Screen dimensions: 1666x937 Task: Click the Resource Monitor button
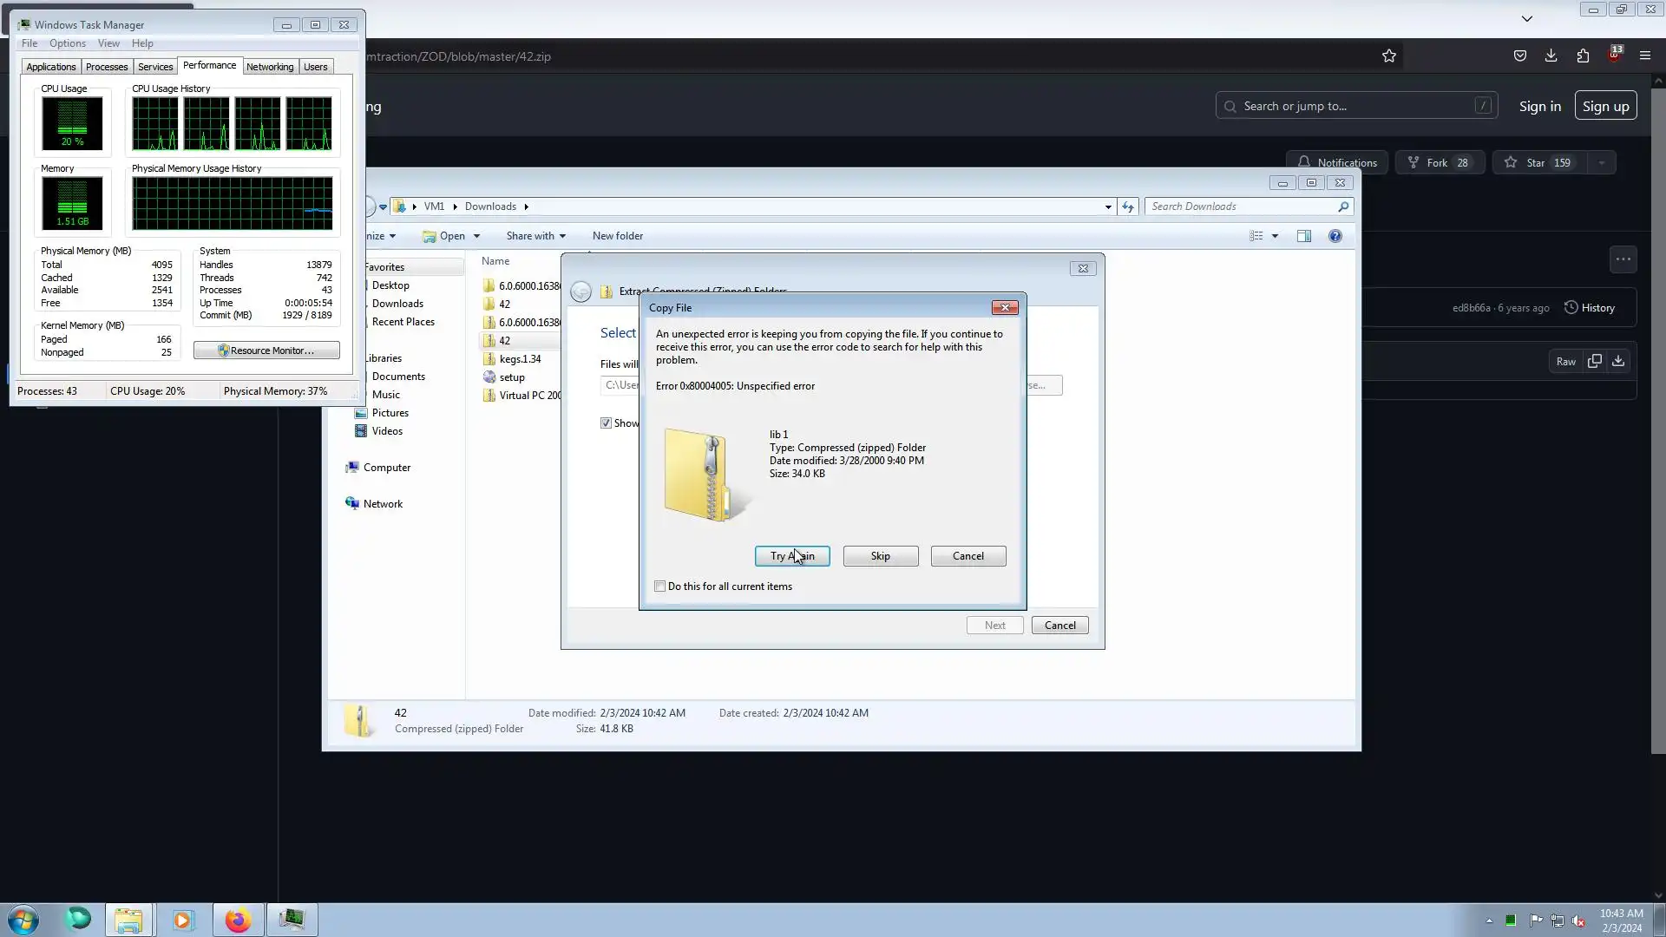(x=266, y=351)
